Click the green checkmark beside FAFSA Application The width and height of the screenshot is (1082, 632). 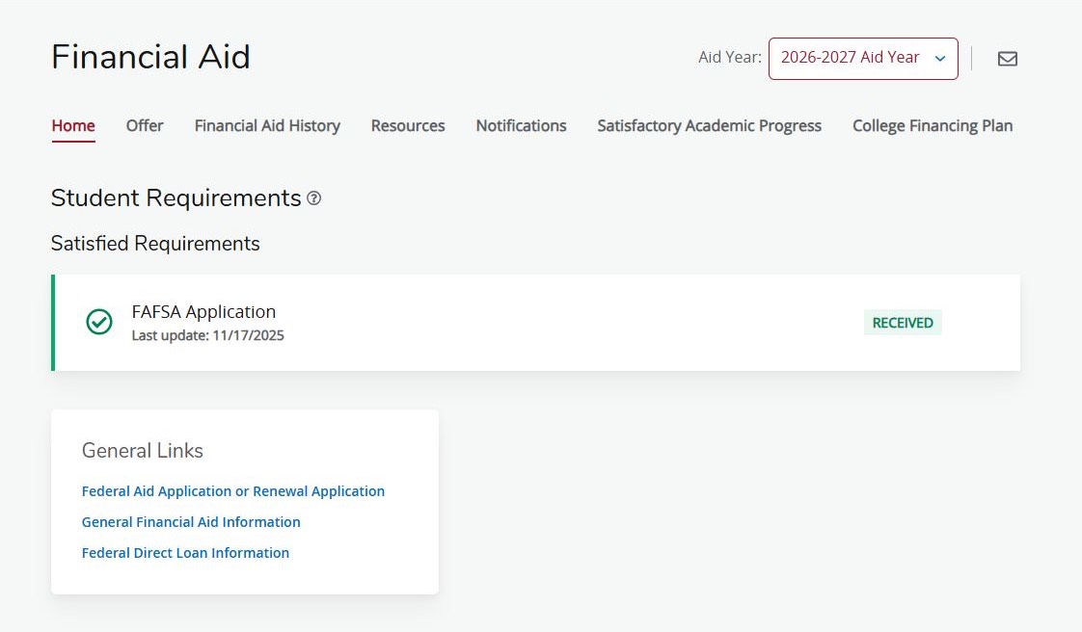click(99, 322)
